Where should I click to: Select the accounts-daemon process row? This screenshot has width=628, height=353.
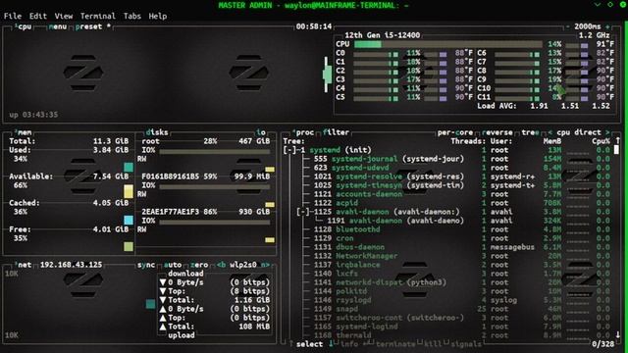(447, 194)
